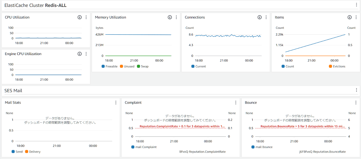Viewport: 361px width, 159px height.
Task: Click BfvoQ Reputation.ComplaintRate legend label
Action: [202, 152]
